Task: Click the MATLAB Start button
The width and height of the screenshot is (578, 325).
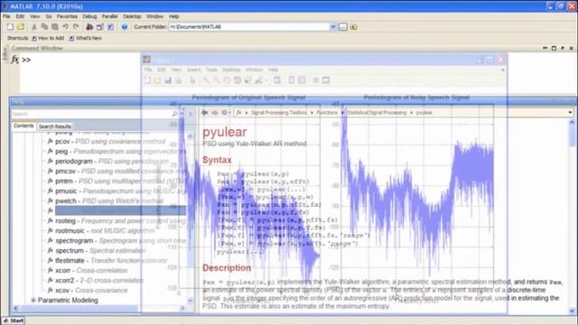Action: [14, 320]
